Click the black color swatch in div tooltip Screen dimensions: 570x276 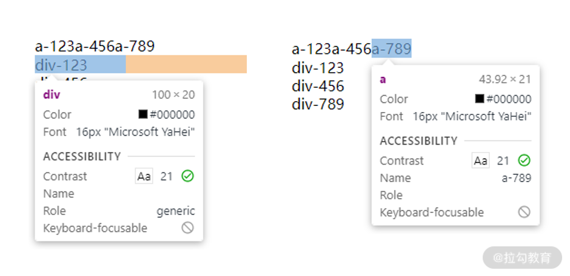pyautogui.click(x=143, y=114)
